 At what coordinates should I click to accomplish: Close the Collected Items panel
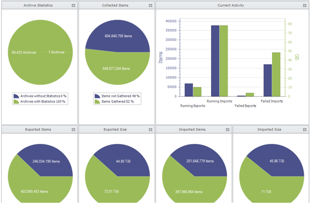pos(151,5)
